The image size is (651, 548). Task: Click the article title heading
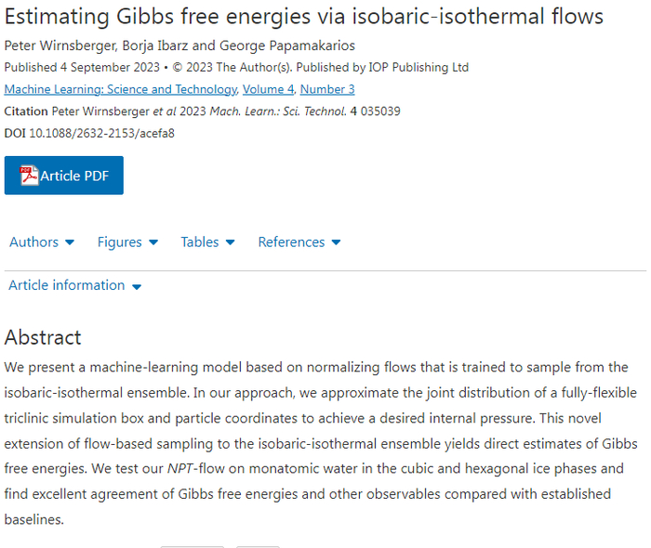point(303,18)
